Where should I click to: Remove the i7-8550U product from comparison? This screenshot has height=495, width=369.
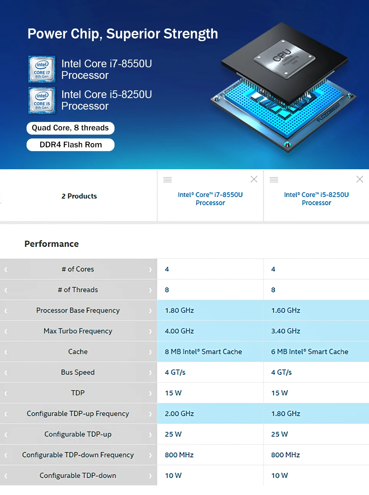(x=254, y=179)
